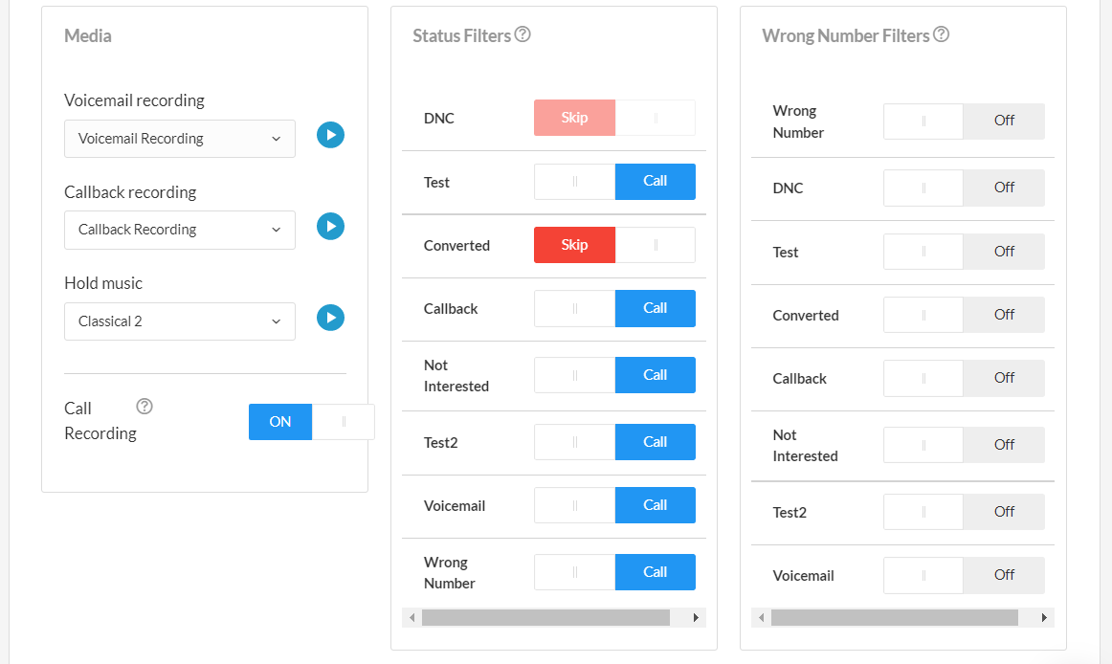Expand the Hold music dropdown

pos(180,321)
